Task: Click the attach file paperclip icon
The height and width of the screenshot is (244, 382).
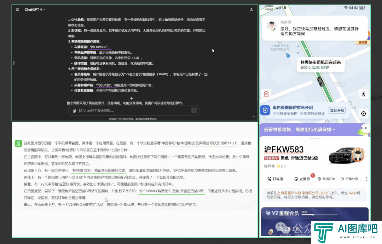Action: tap(74, 111)
